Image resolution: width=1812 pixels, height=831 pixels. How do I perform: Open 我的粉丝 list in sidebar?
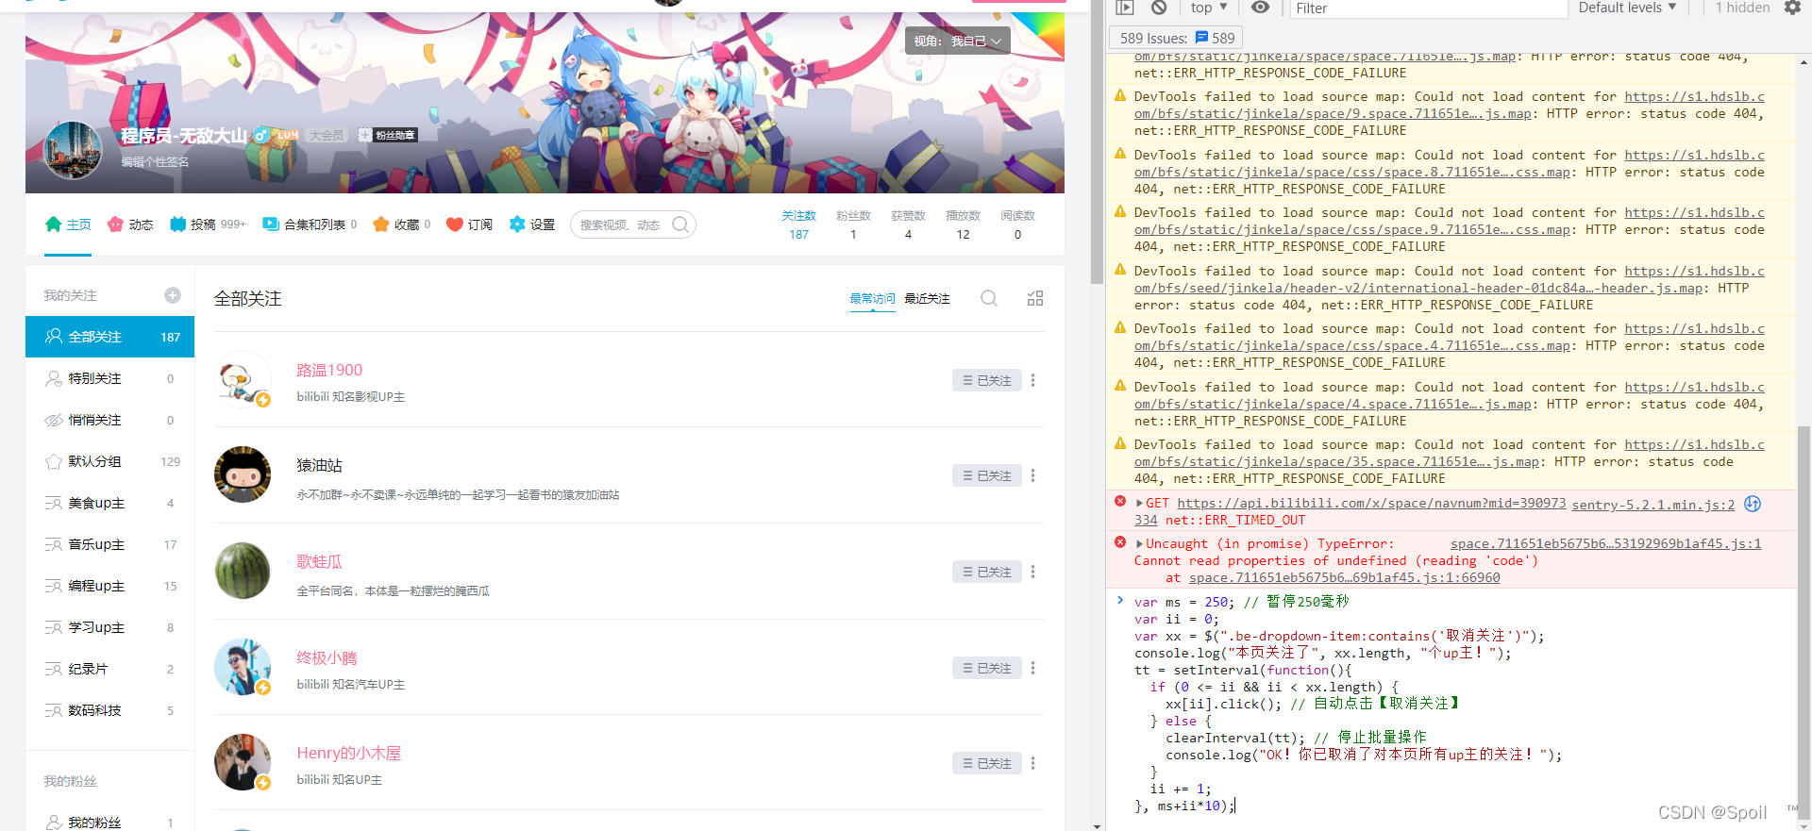pos(109,823)
